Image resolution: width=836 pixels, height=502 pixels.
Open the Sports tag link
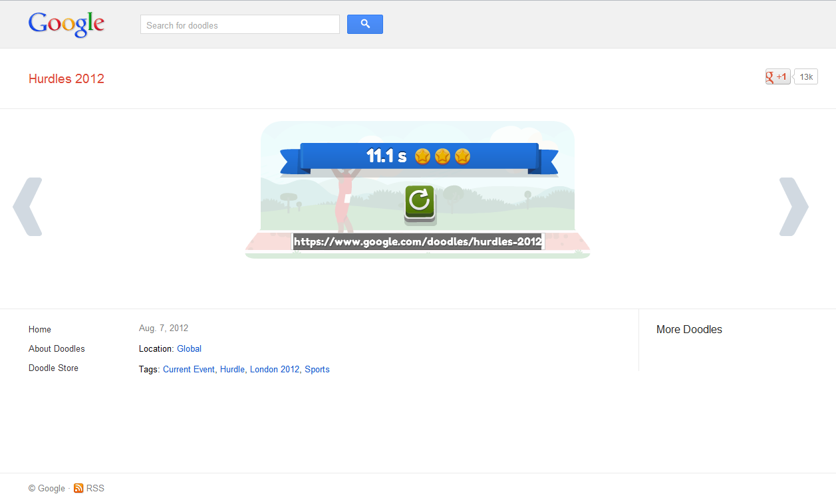point(317,370)
